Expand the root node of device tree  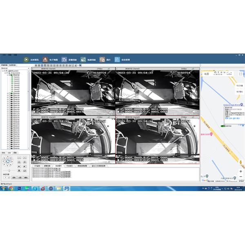click(x=2, y=71)
